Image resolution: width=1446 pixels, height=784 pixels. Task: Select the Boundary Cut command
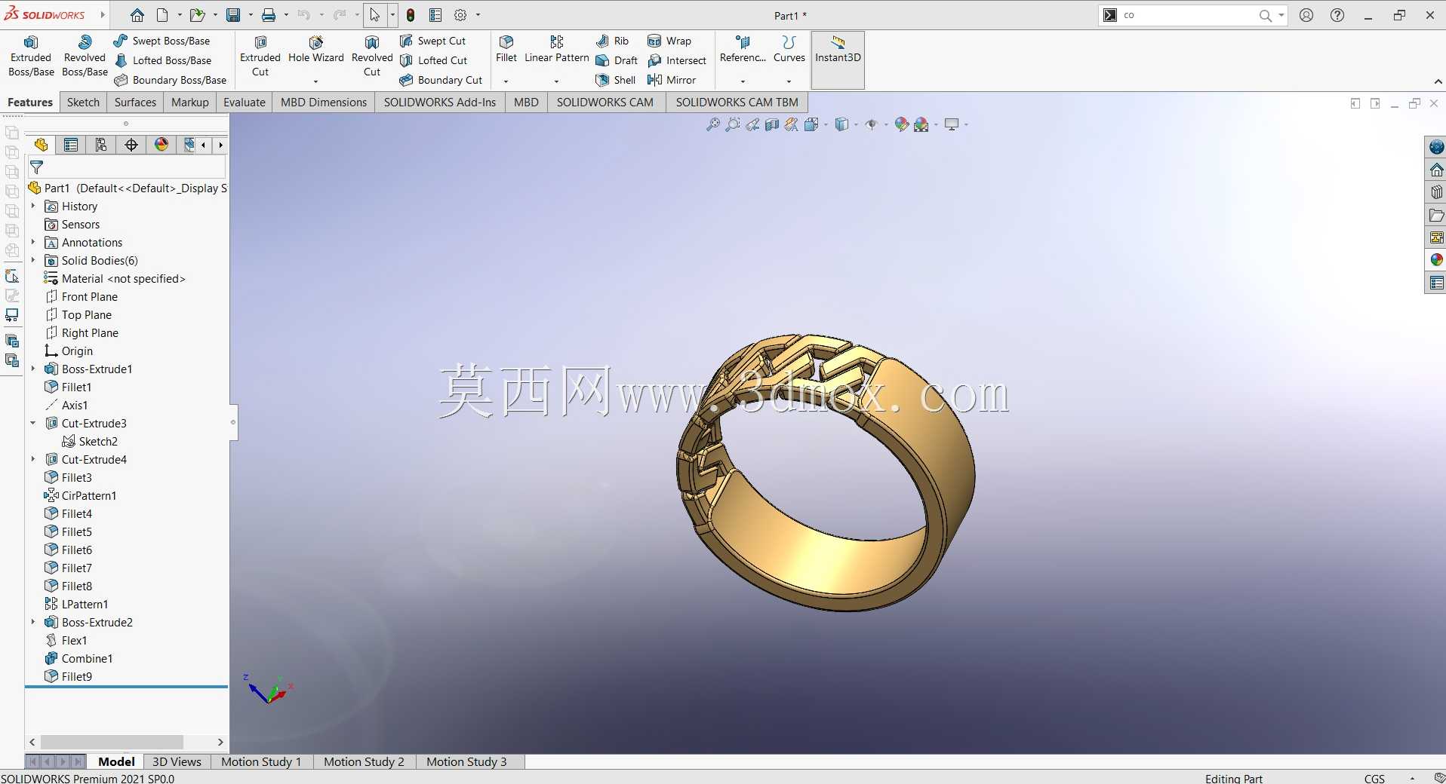[441, 80]
